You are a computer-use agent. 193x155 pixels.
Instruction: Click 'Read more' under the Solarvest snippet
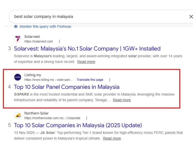click(x=86, y=62)
